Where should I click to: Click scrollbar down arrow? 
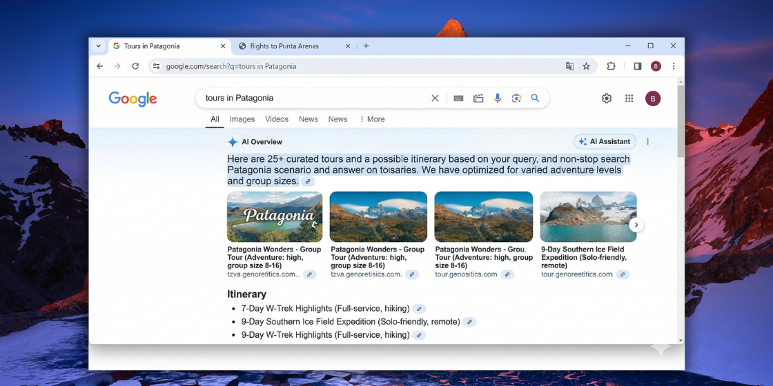[681, 341]
